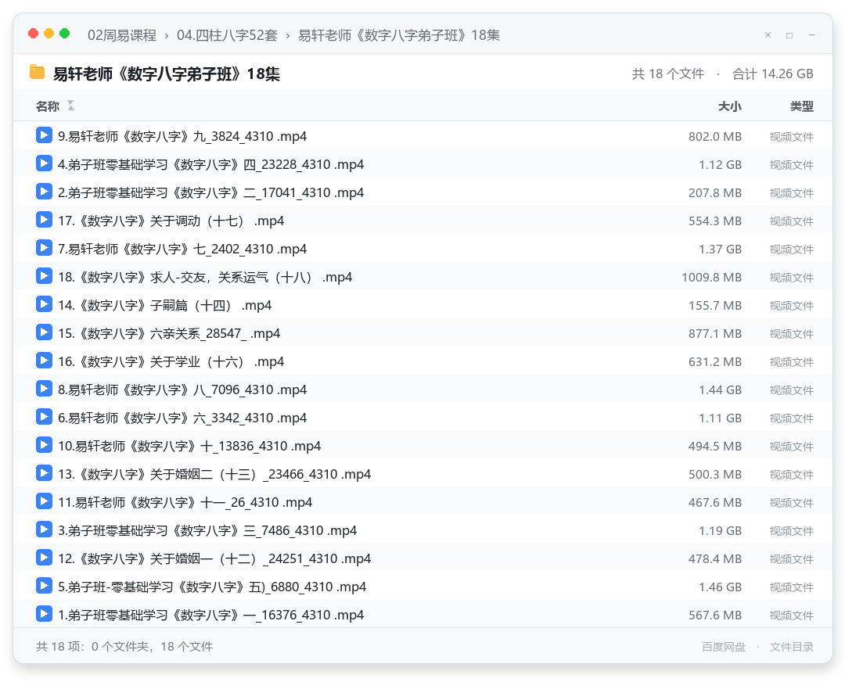Select file 10.易轩老师《数字八字》十_13836_4310 .mp4
Screen dimensions: 845x682
click(422, 446)
